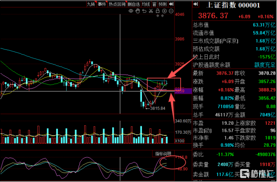Click the 最低 value 3856.42
This screenshot has width=277, height=182.
coord(267,98)
